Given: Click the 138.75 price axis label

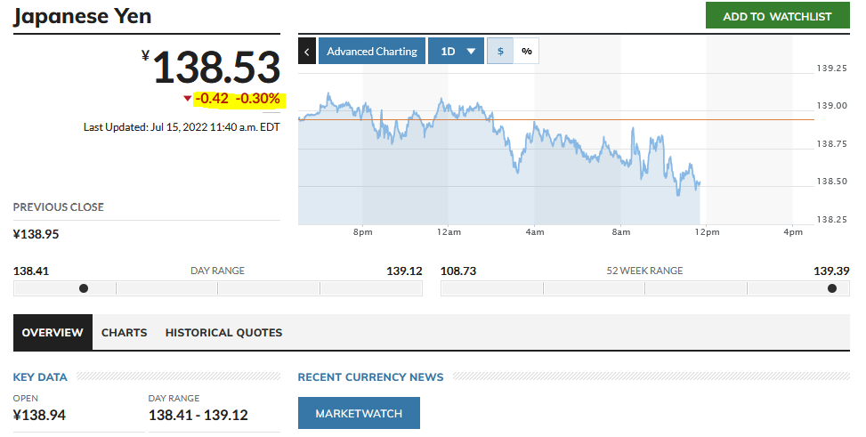Looking at the screenshot, I should (x=832, y=143).
